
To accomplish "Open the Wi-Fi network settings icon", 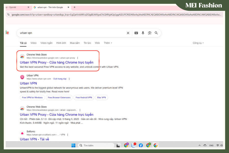I will coord(218,145).
